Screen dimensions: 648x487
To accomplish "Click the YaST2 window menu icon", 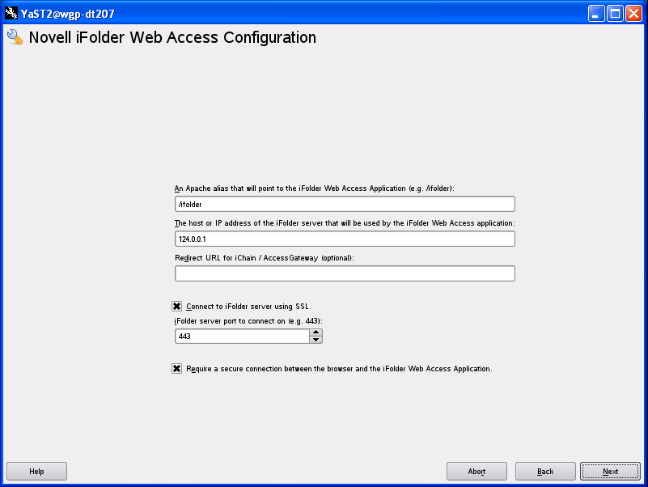I will coord(11,12).
